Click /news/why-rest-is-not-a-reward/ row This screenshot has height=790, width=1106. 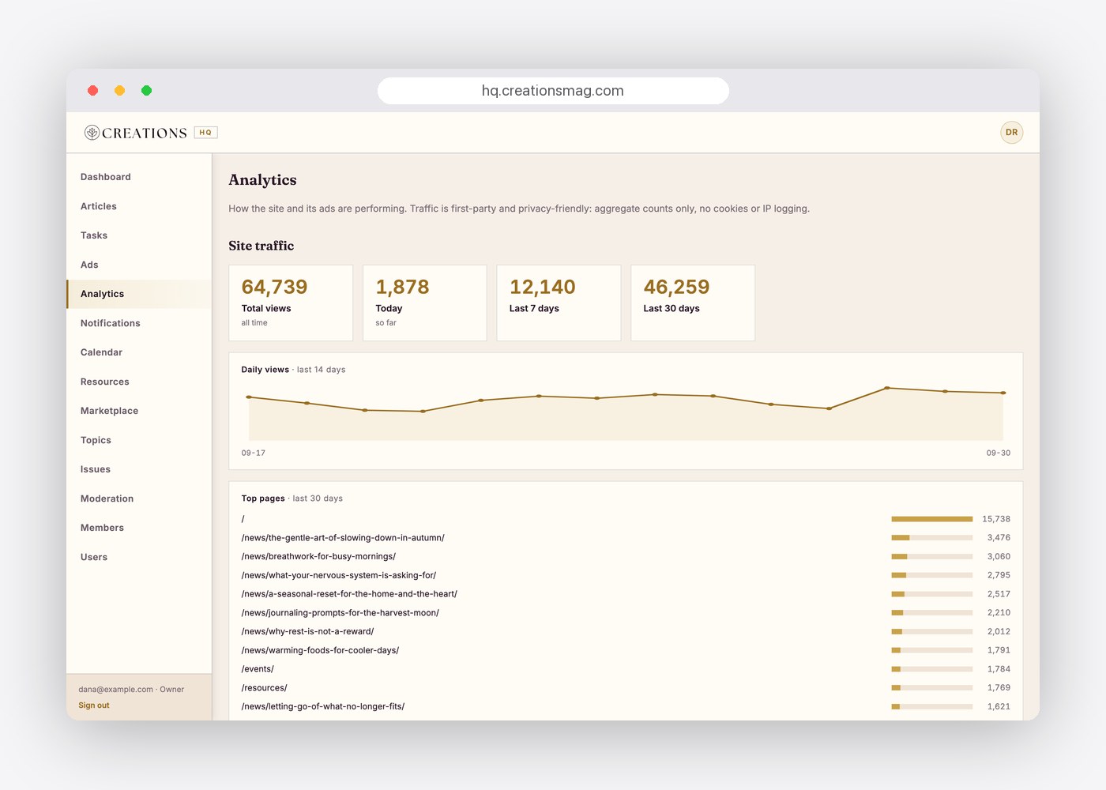(x=626, y=632)
